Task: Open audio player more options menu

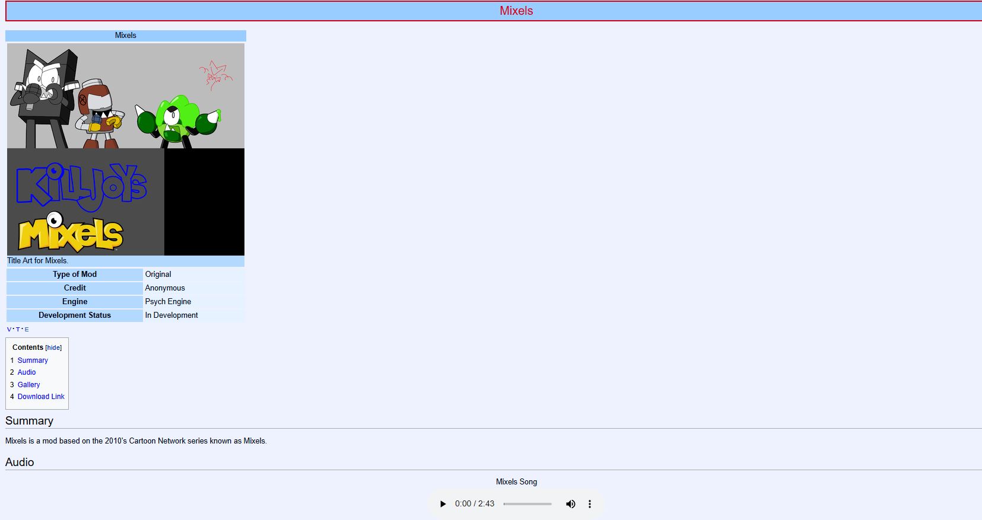Action: [x=590, y=504]
